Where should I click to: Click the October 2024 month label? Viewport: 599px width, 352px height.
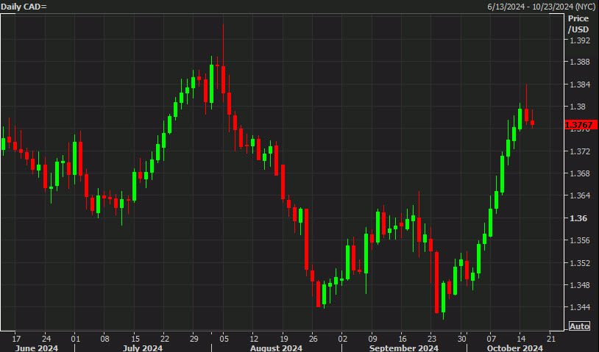point(514,348)
